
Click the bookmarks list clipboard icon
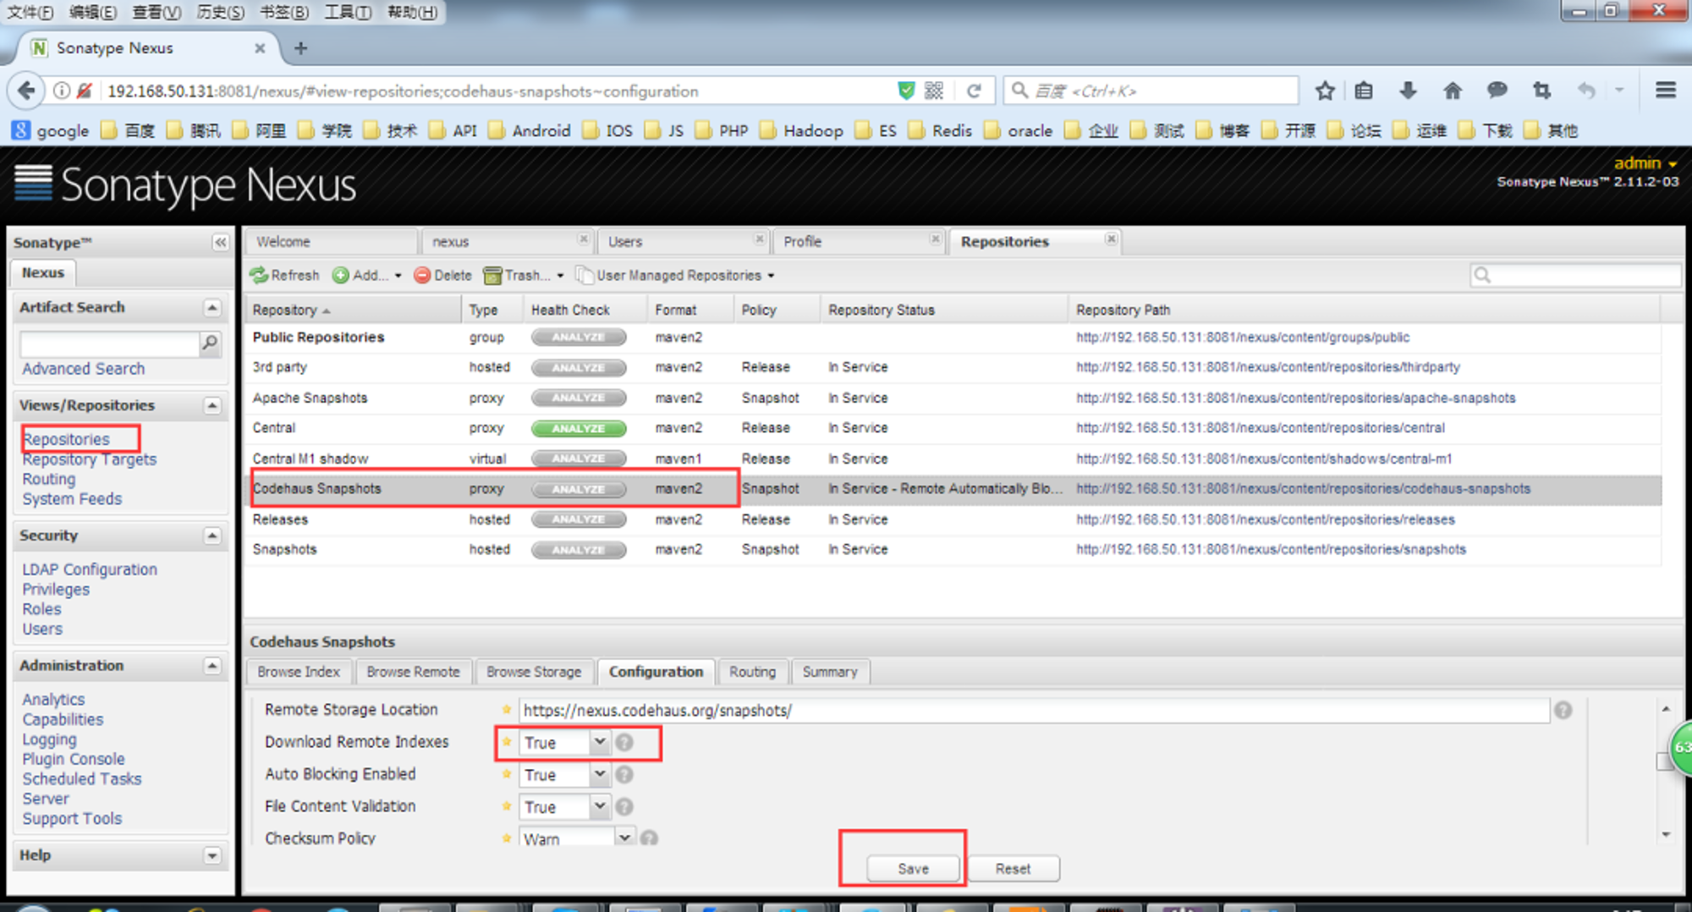point(1364,91)
